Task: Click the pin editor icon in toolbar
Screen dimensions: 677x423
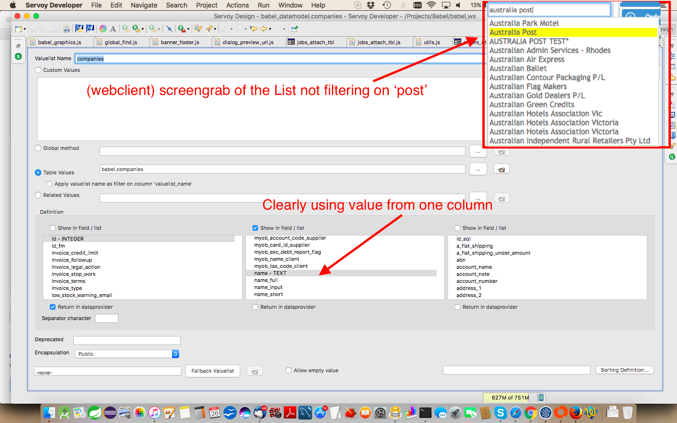Action: (x=295, y=29)
